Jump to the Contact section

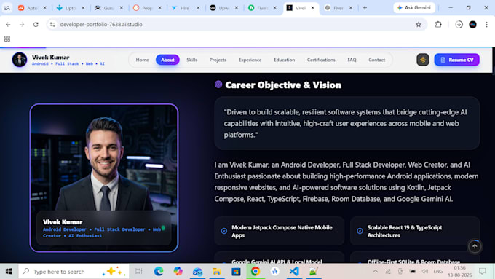click(x=376, y=60)
